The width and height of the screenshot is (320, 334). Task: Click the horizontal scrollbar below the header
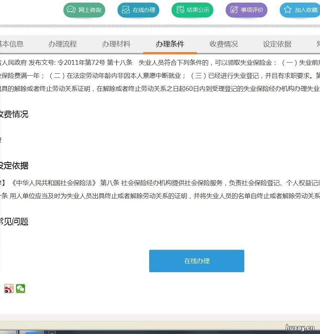coord(160,26)
